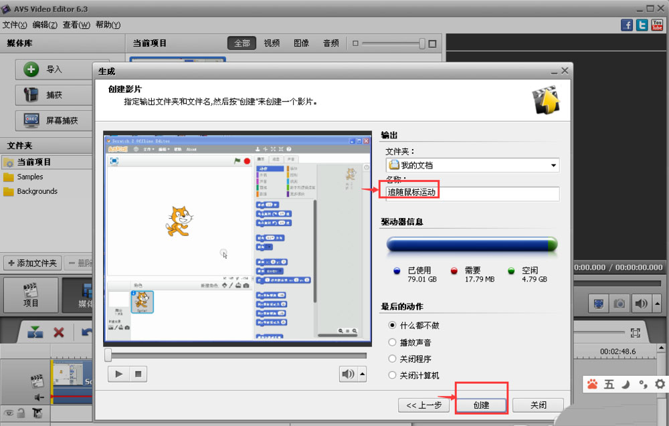This screenshot has height=426, width=669.
Task: Click the 关闭 button in dialog
Action: tap(539, 405)
